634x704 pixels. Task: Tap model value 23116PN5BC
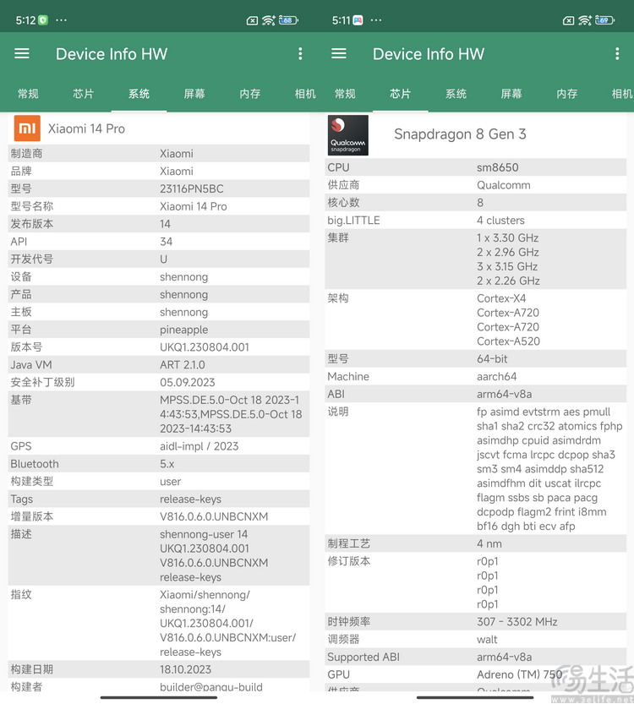pyautogui.click(x=192, y=188)
